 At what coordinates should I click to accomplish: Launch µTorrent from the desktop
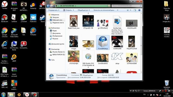24,18
